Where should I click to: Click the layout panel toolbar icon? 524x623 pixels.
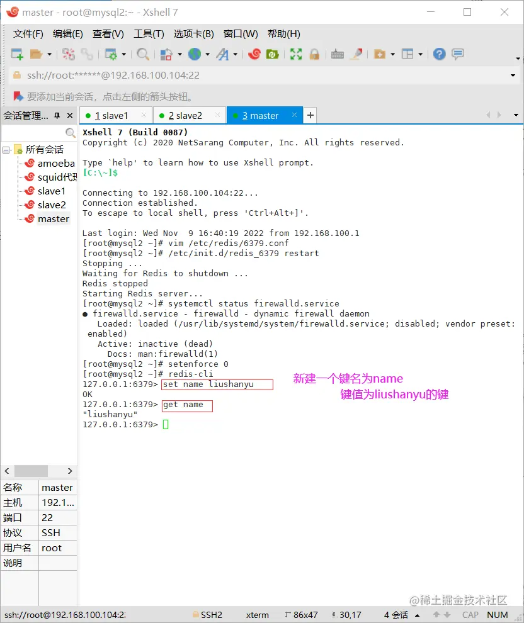tap(407, 54)
